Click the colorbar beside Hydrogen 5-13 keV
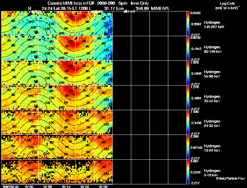Viewport: 247px width, 188px height. [188, 172]
